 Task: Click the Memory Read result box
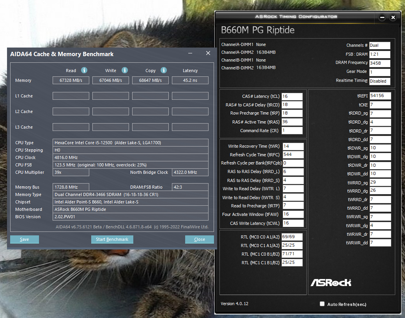[71, 80]
